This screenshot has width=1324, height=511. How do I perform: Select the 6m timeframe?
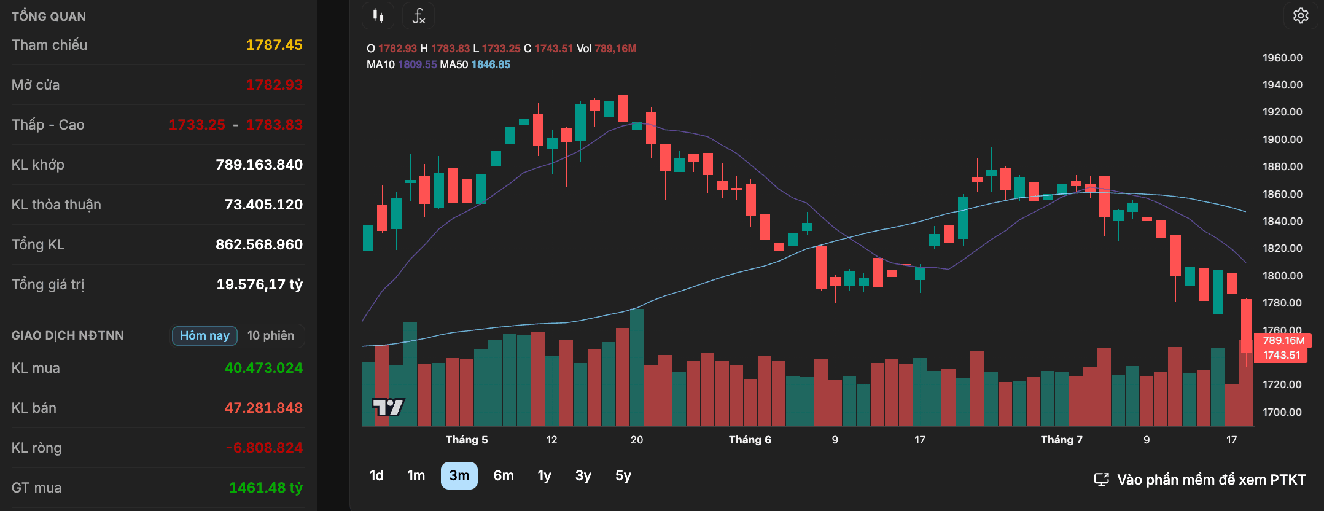coord(504,475)
